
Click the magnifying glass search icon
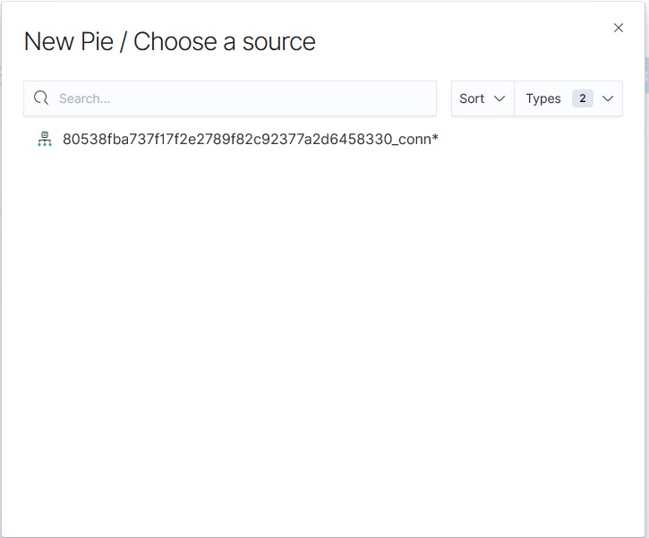click(41, 98)
